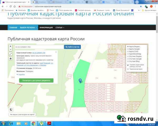Focus the cadastral number search field

coord(39,47)
